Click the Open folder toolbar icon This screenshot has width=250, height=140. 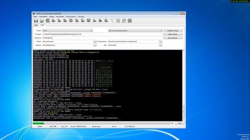pos(42,21)
